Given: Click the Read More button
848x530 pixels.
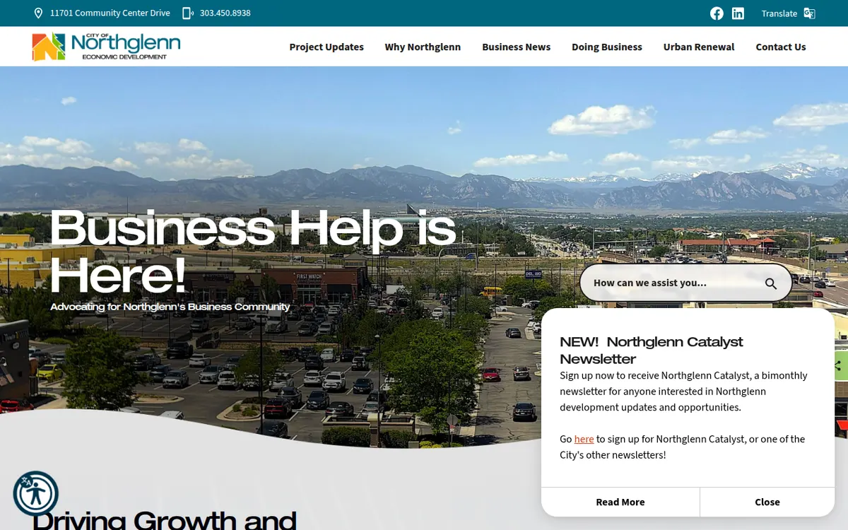Looking at the screenshot, I should coord(620,502).
